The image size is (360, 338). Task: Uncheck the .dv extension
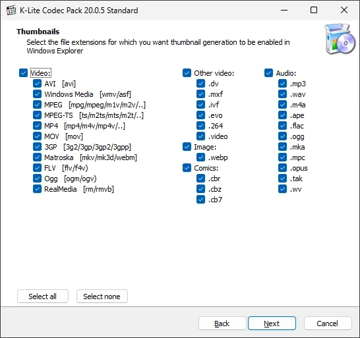[x=200, y=84]
